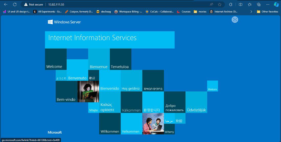This screenshot has height=142, width=281.
Task: Open the Not secure site information warning
Action: tap(34, 5)
